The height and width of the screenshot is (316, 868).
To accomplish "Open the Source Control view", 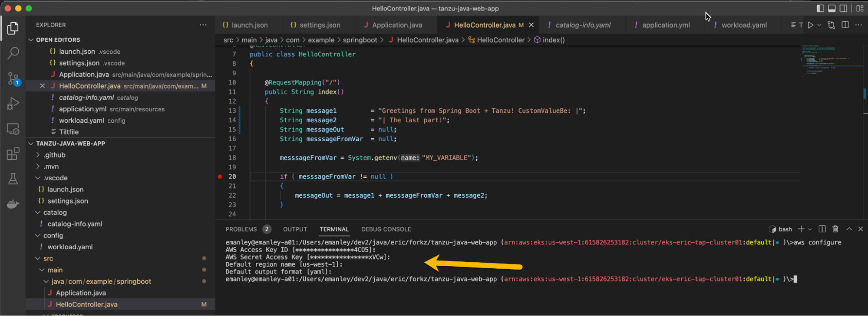I will click(x=13, y=78).
